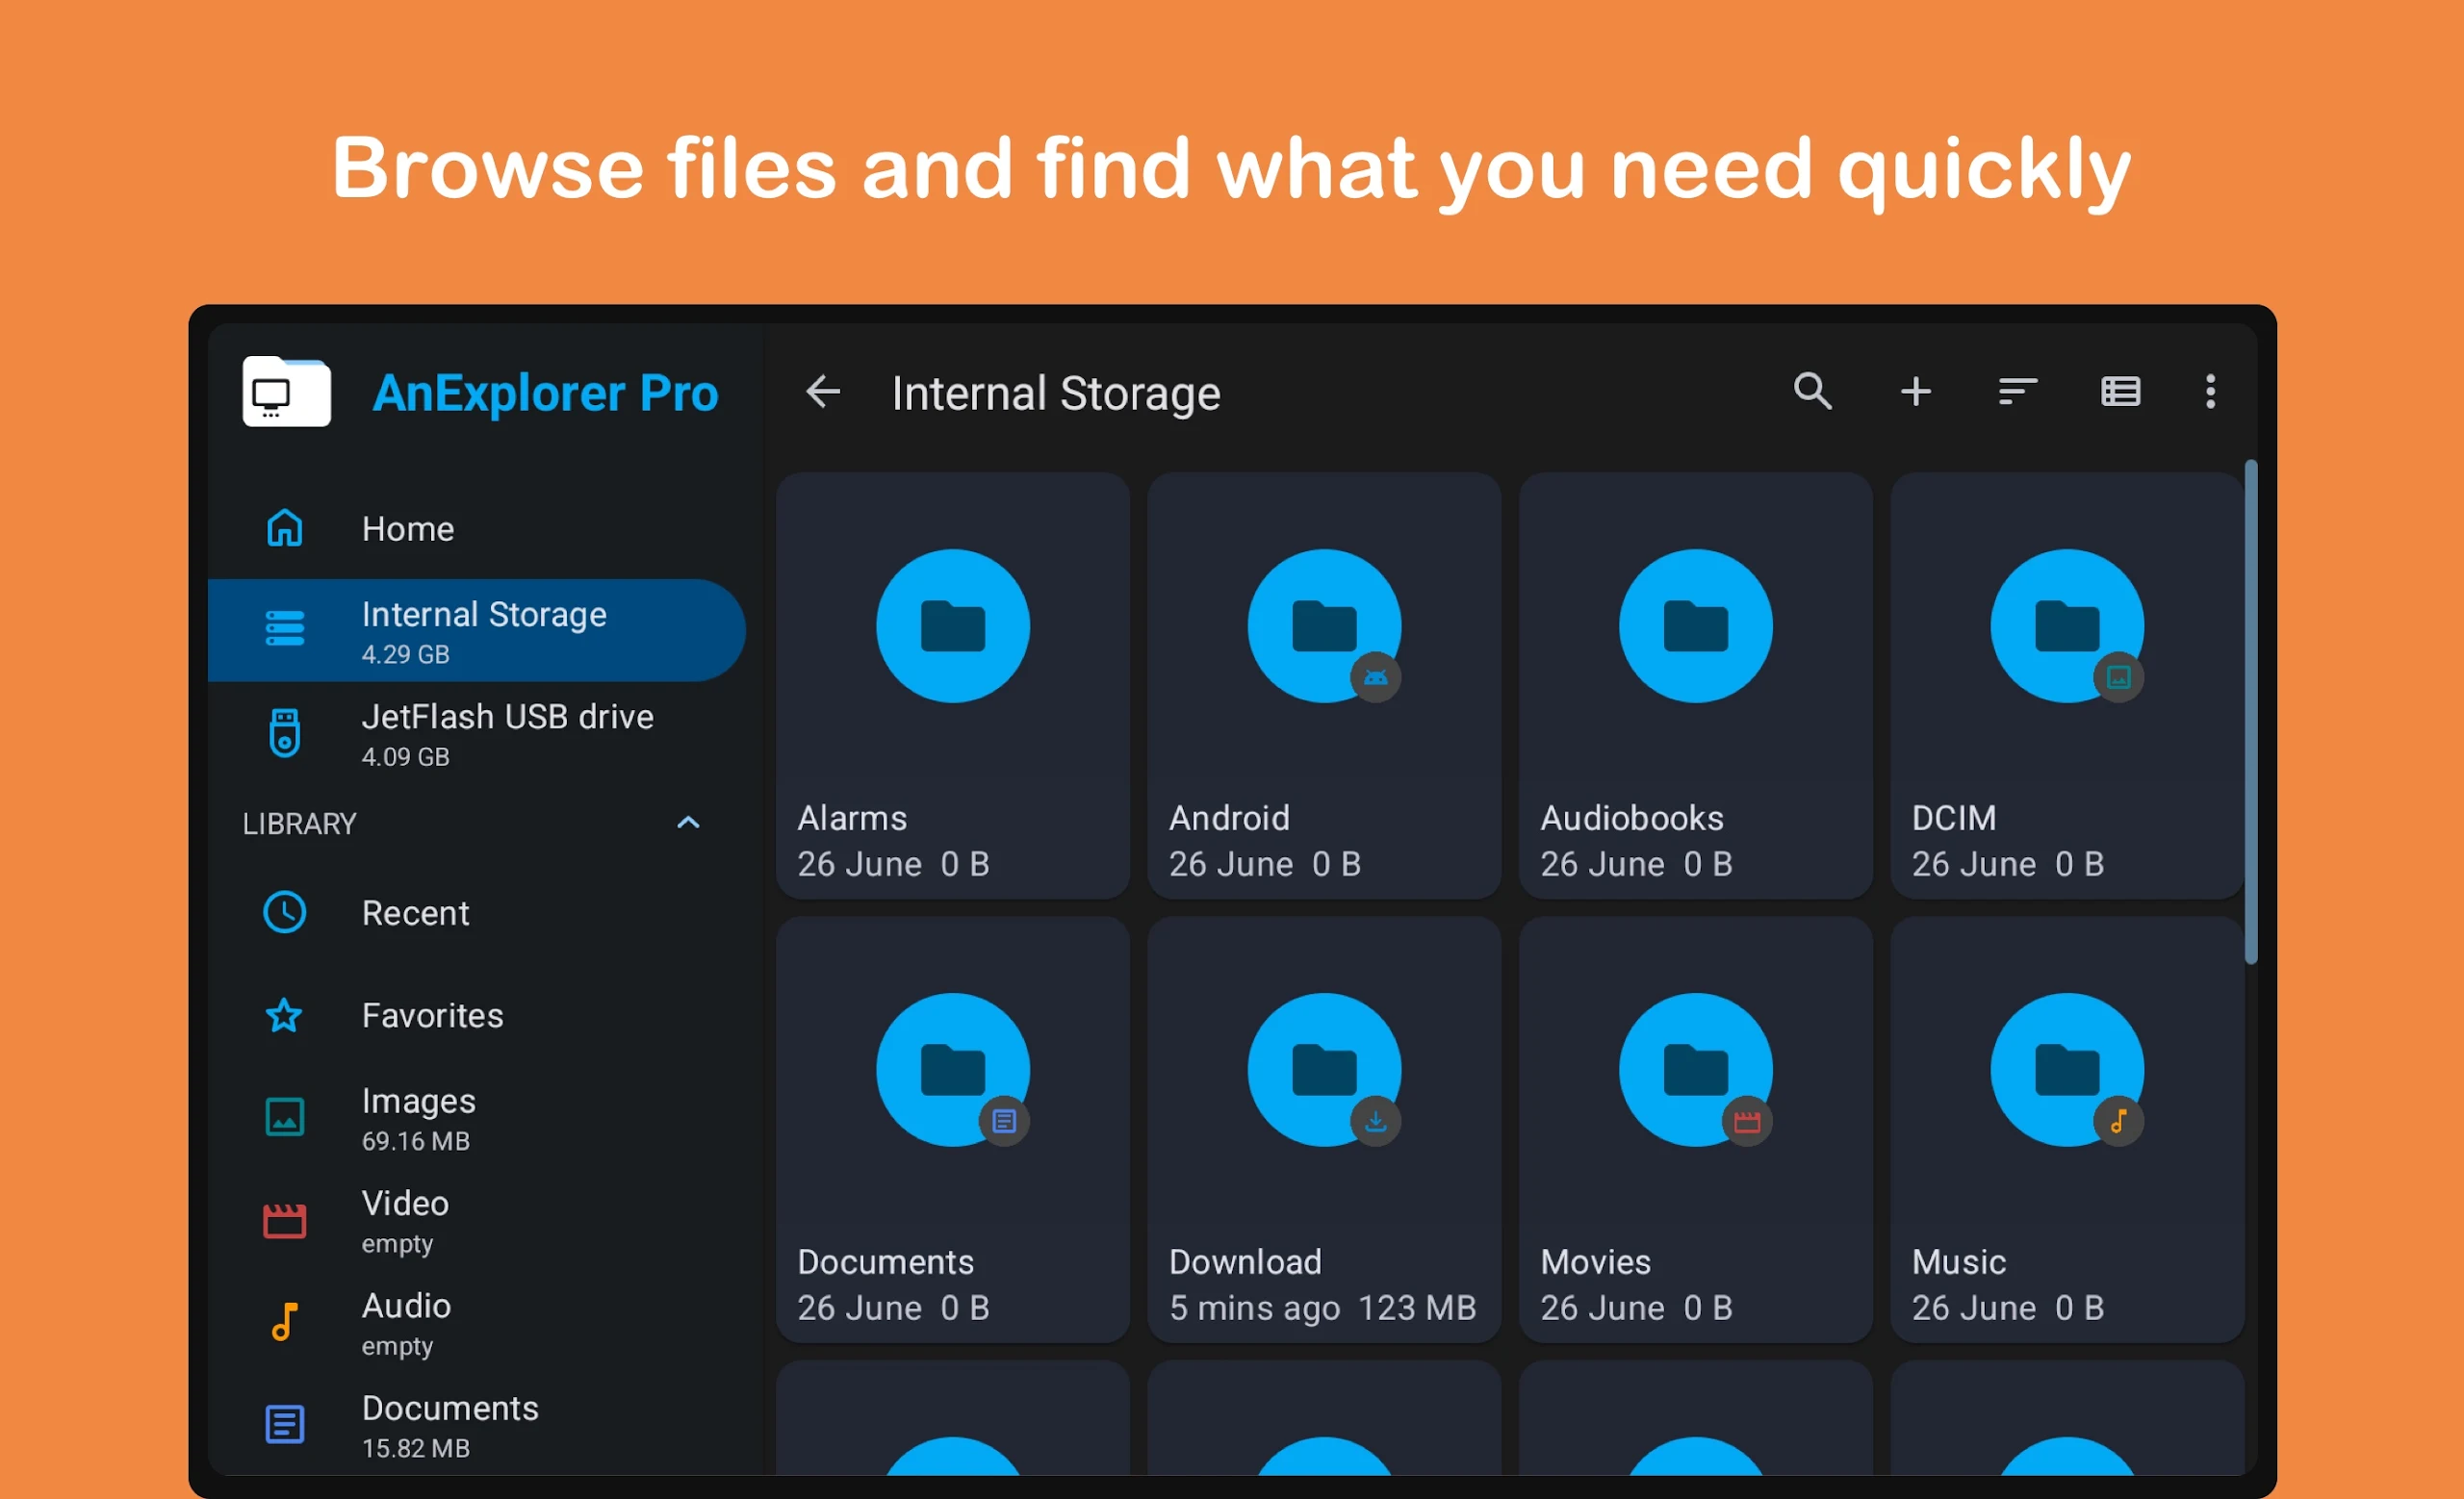Open the Download folder card
The image size is (2464, 1499).
[x=1324, y=1130]
